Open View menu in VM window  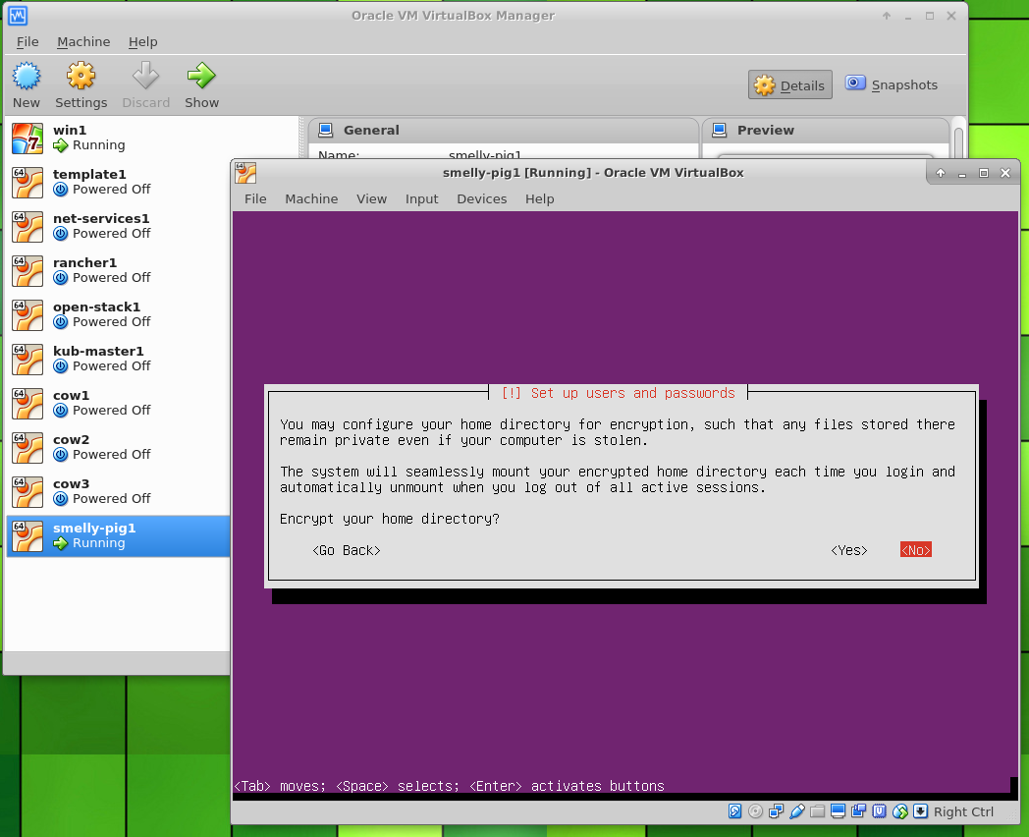pyautogui.click(x=371, y=198)
